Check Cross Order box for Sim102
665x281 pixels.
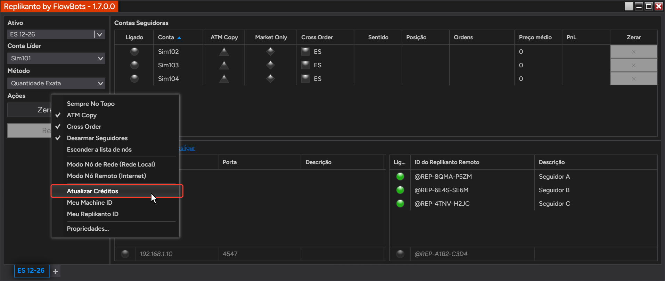click(x=306, y=52)
